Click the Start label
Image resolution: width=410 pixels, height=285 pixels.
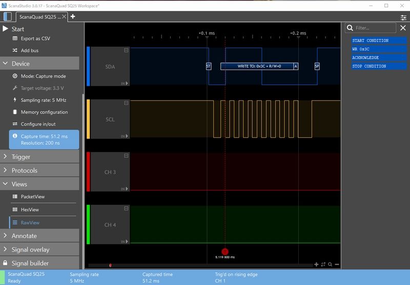[x=18, y=29]
